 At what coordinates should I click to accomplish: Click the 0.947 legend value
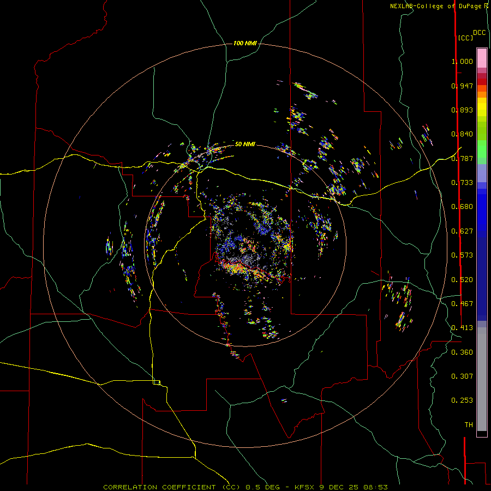(462, 86)
